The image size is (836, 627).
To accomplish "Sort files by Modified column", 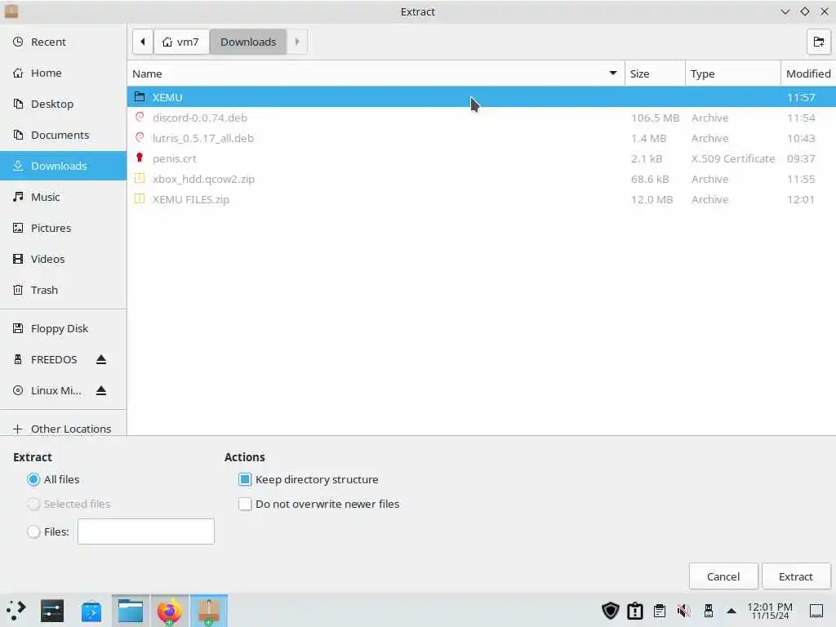I will 808,73.
